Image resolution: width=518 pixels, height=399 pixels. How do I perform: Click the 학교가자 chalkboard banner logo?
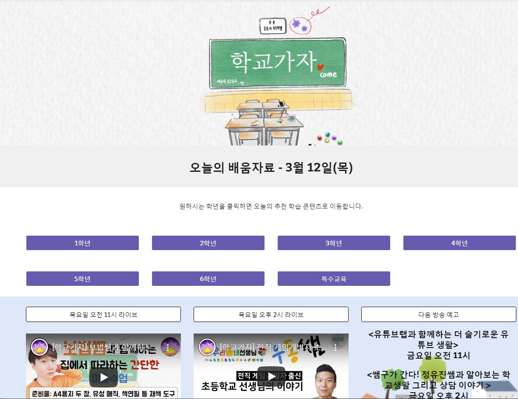(x=278, y=63)
